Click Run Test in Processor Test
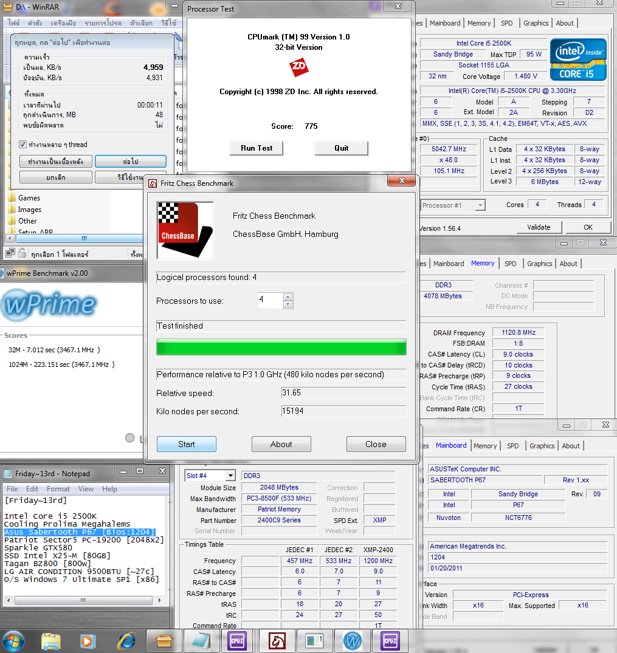 coord(257,148)
